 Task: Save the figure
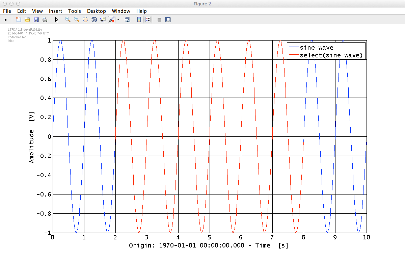click(36, 20)
